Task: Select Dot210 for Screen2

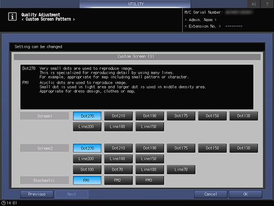Action: [x=119, y=148]
